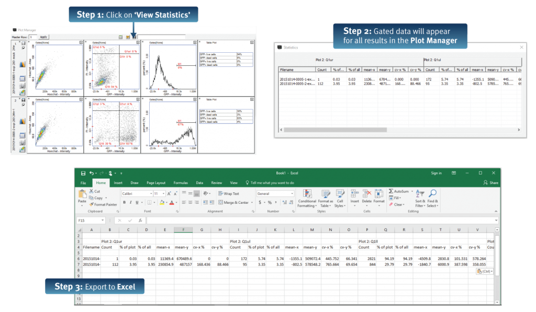Click the Find & Select magnifier
The height and width of the screenshot is (312, 536).
coord(433,194)
